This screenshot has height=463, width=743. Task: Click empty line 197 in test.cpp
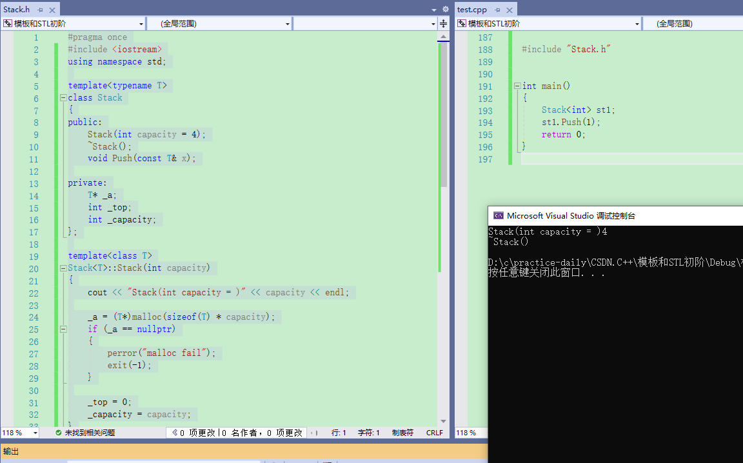[631, 159]
